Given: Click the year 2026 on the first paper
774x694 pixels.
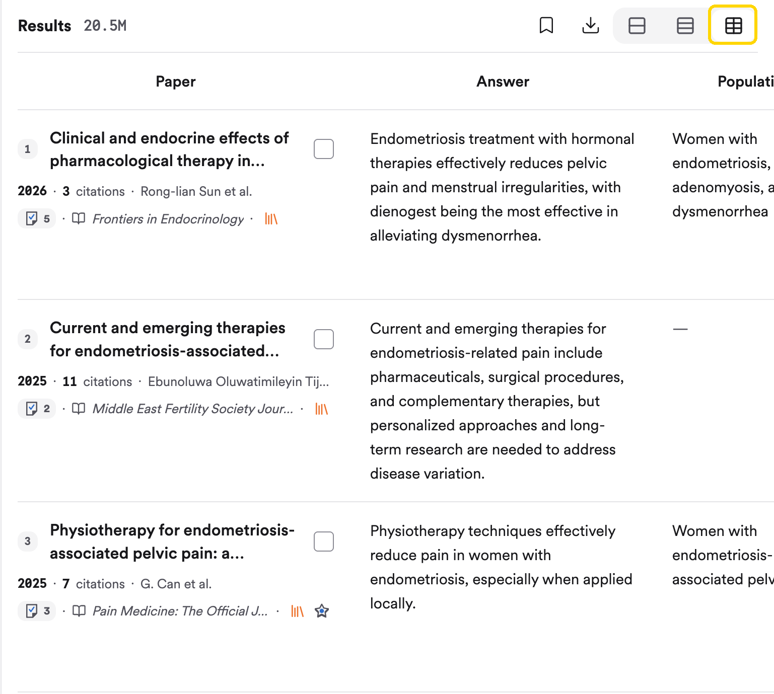Looking at the screenshot, I should click(x=32, y=191).
